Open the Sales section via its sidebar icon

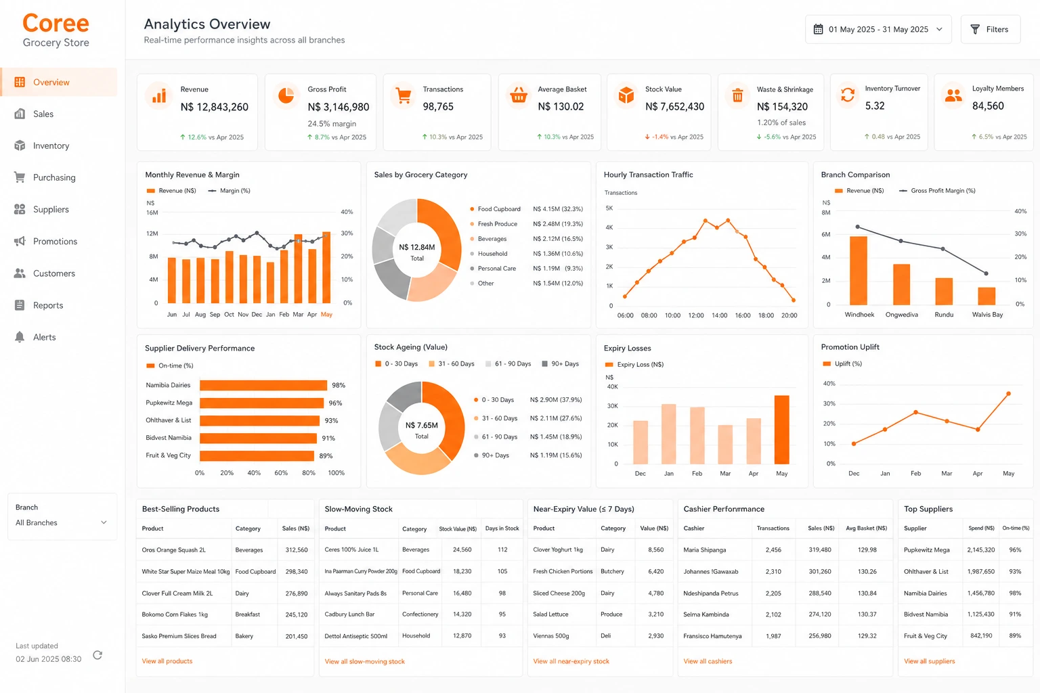click(20, 114)
